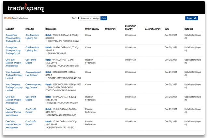The height and width of the screenshot is (138, 208).
Task: Click Dec 30, 2021 in the $5,832.8 row
Action: click(x=171, y=35)
